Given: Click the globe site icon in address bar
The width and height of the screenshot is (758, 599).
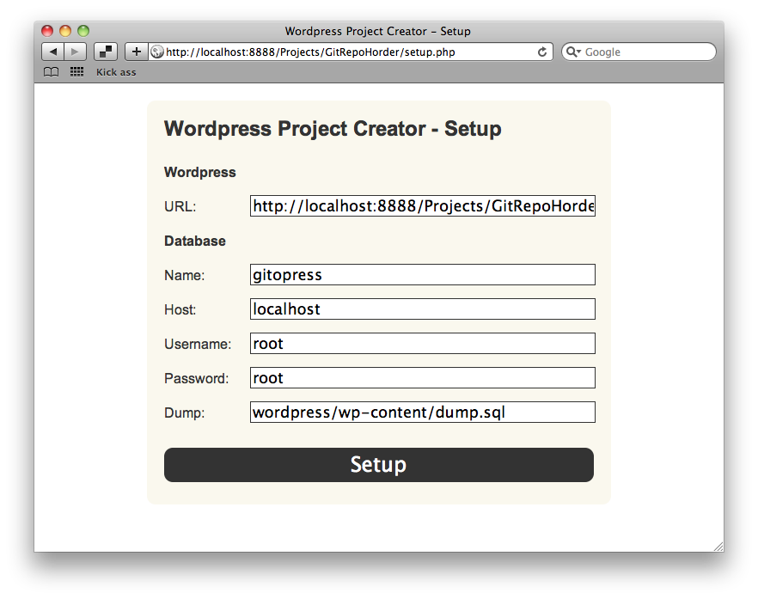Looking at the screenshot, I should coord(156,52).
